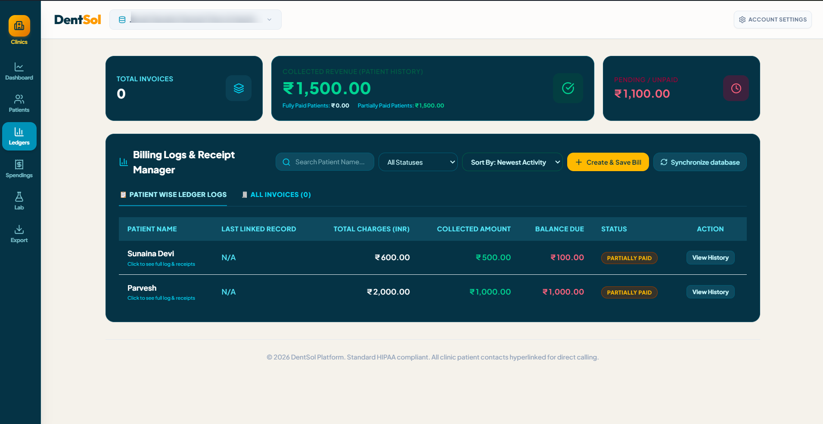The height and width of the screenshot is (424, 823).
Task: Click Sunaina Devi patient name
Action: (x=151, y=254)
